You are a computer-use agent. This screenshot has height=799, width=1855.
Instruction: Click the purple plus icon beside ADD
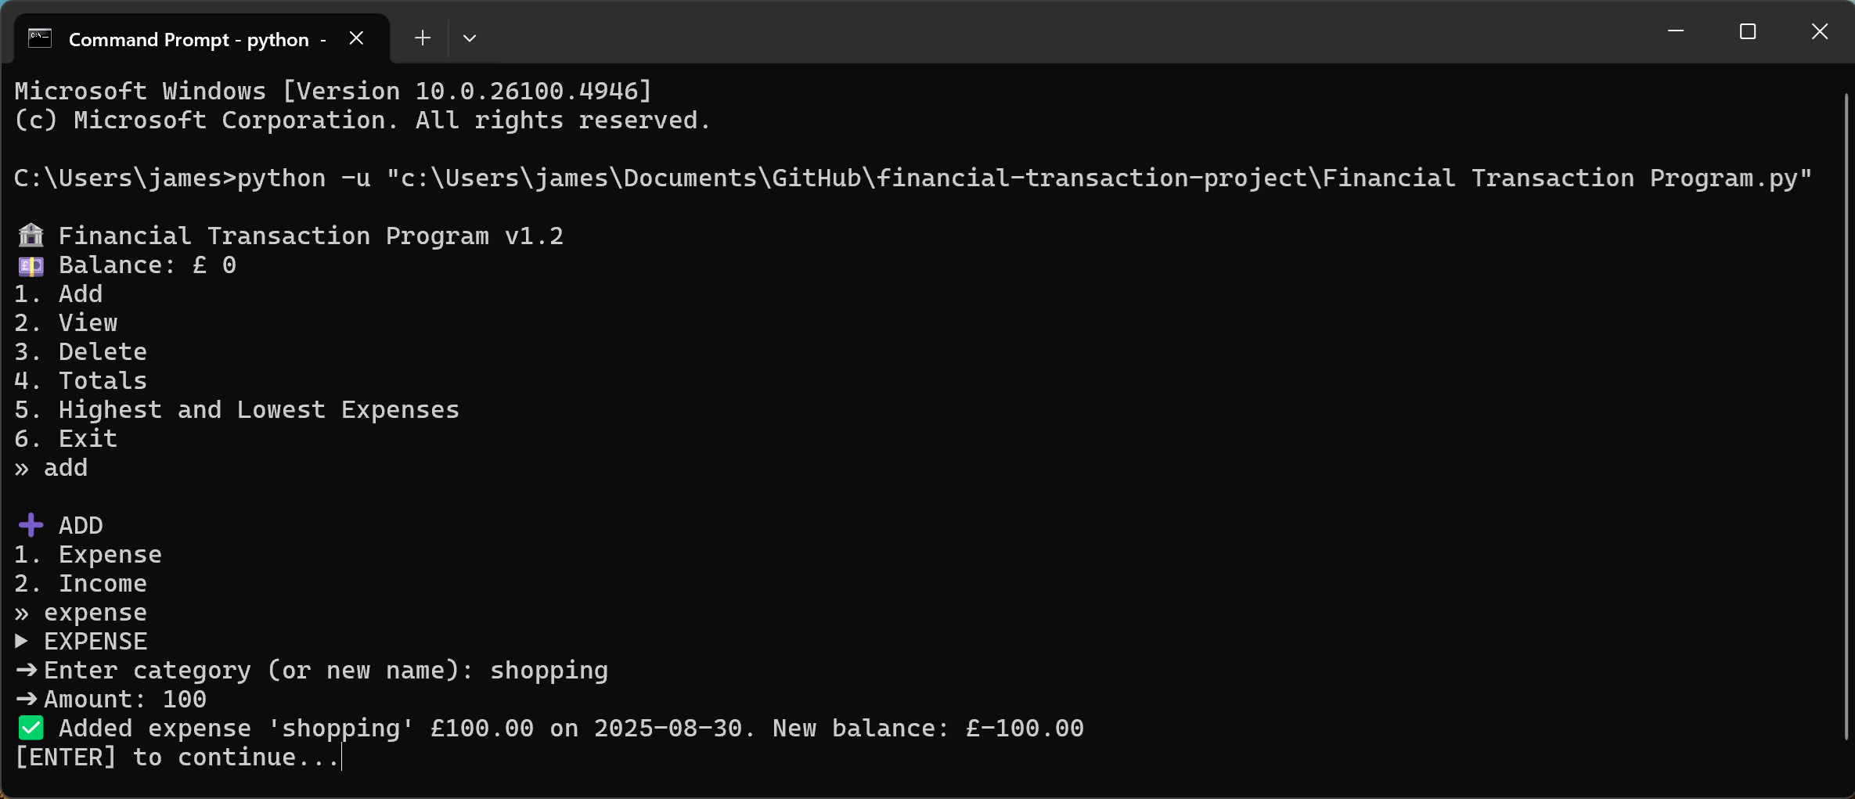coord(31,525)
